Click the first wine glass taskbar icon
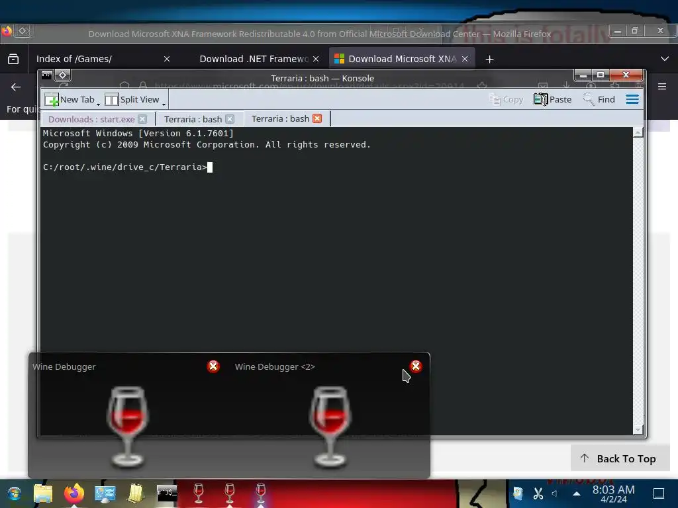The height and width of the screenshot is (508, 678). pyautogui.click(x=199, y=493)
